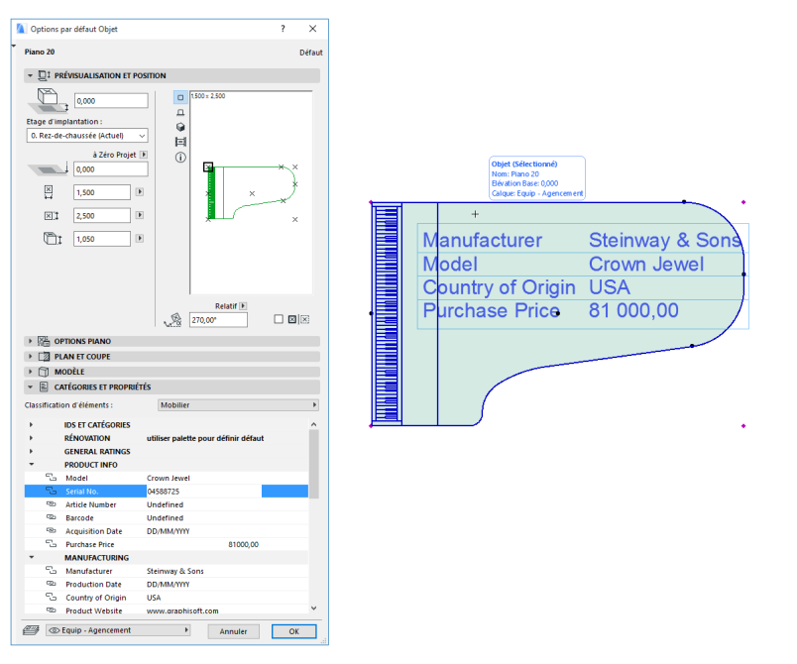
Task: Toggle the solid anchor box toggle
Action: (292, 319)
